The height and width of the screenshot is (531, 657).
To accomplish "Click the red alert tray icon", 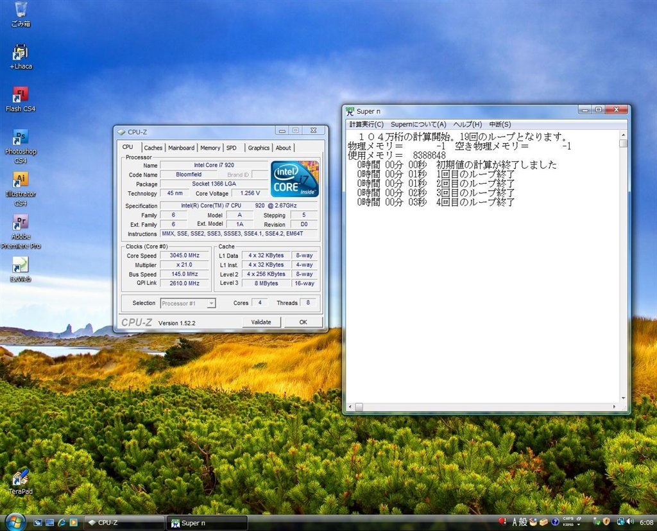I will click(x=502, y=521).
